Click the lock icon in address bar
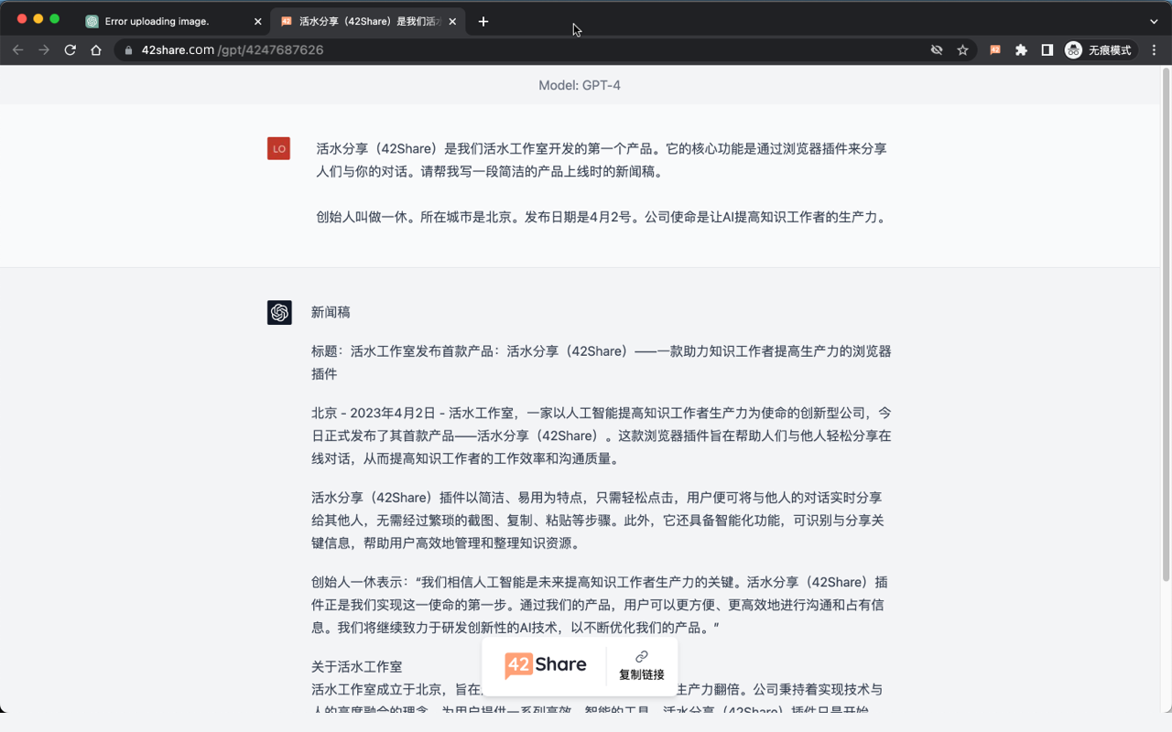The image size is (1172, 732). coord(129,50)
